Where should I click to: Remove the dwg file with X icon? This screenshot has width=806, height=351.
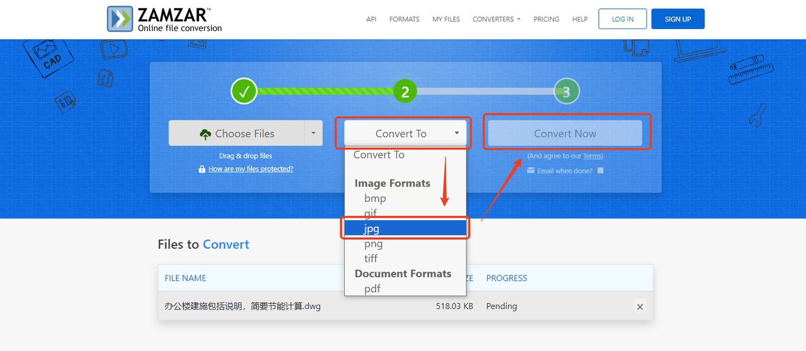(640, 306)
